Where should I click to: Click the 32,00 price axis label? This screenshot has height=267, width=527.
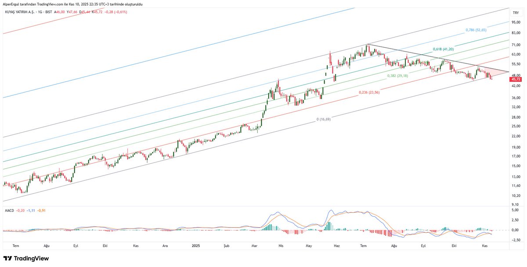pos(516,107)
